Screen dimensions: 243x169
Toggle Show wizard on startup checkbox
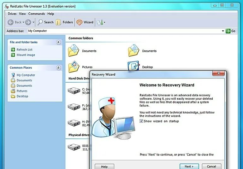[141, 121]
